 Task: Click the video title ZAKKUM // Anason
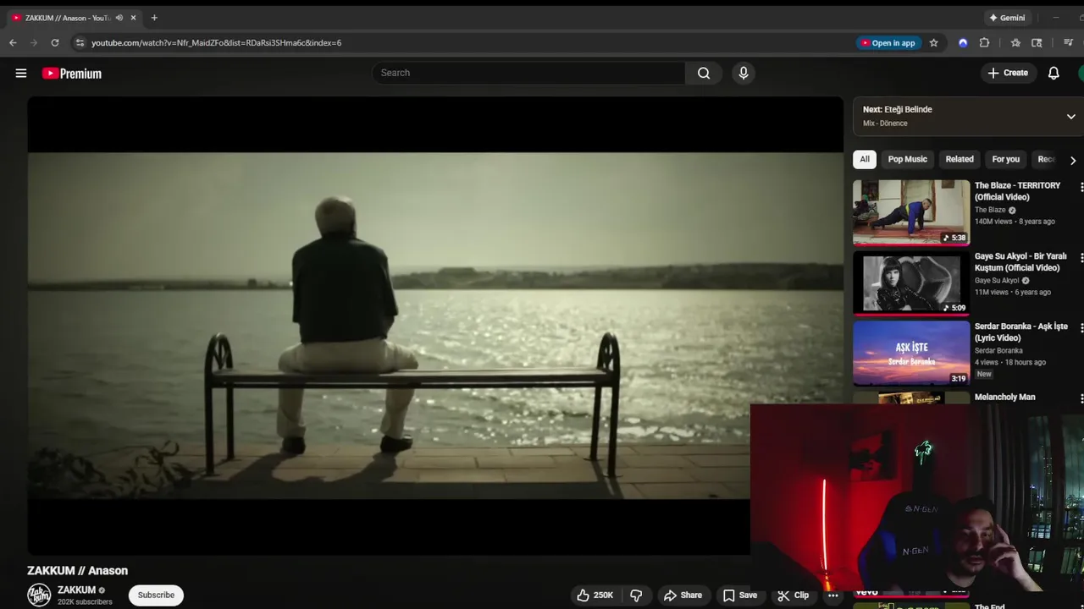(77, 571)
